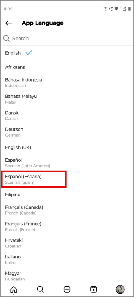This screenshot has height=297, width=134.
Task: Tap the alarm icon in status bar
Action: [105, 9]
